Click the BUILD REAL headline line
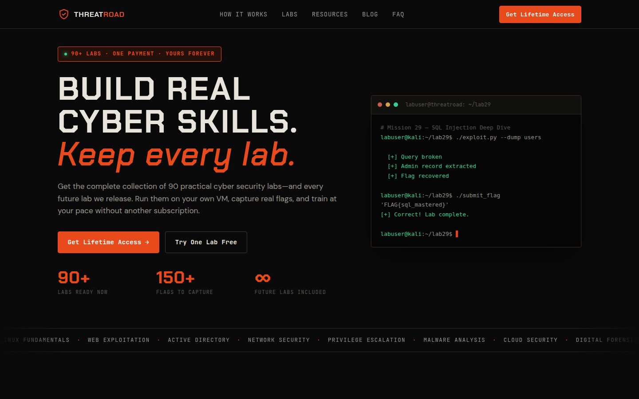639x399 pixels. pos(154,89)
